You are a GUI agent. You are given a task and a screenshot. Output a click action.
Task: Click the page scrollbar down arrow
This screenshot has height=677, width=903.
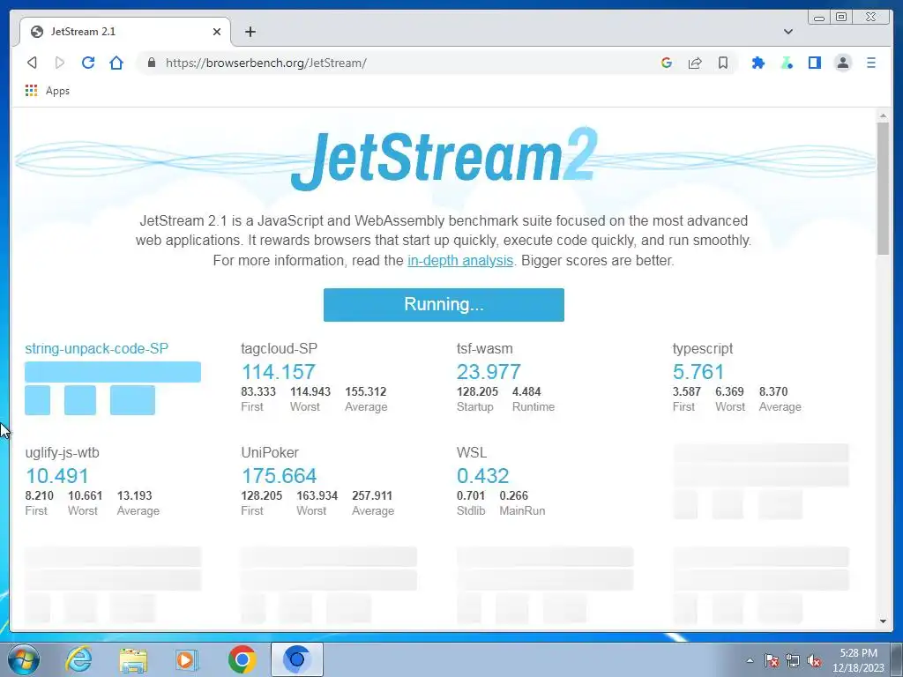pyautogui.click(x=883, y=621)
